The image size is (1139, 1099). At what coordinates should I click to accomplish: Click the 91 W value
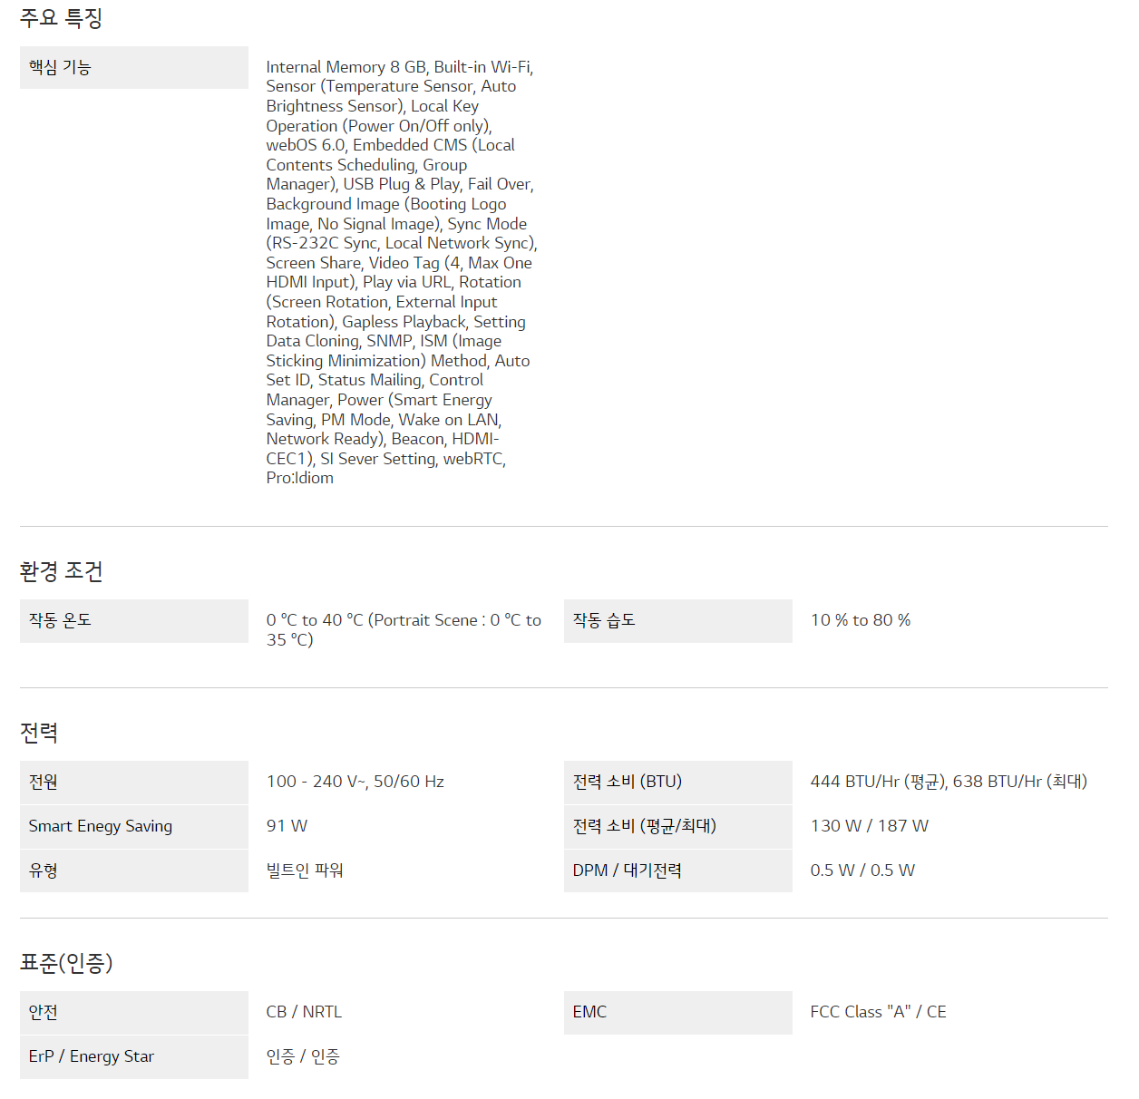(287, 826)
